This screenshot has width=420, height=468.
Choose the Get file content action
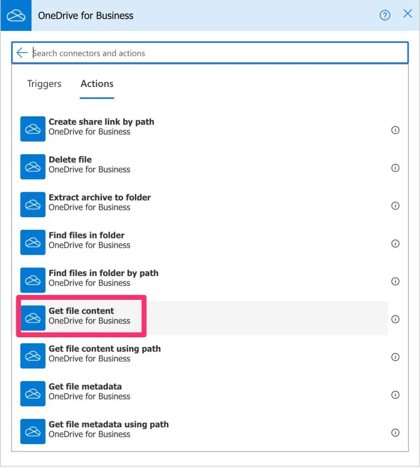pyautogui.click(x=82, y=316)
